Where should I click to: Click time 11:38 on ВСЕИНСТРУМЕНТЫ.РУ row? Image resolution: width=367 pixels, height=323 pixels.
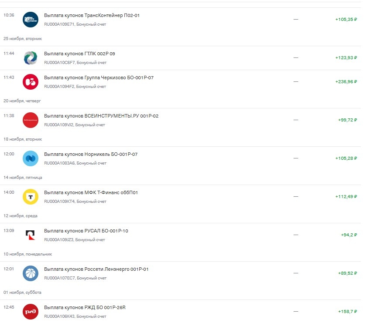click(9, 116)
